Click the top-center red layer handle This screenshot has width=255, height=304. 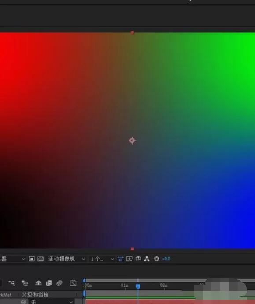click(x=132, y=33)
